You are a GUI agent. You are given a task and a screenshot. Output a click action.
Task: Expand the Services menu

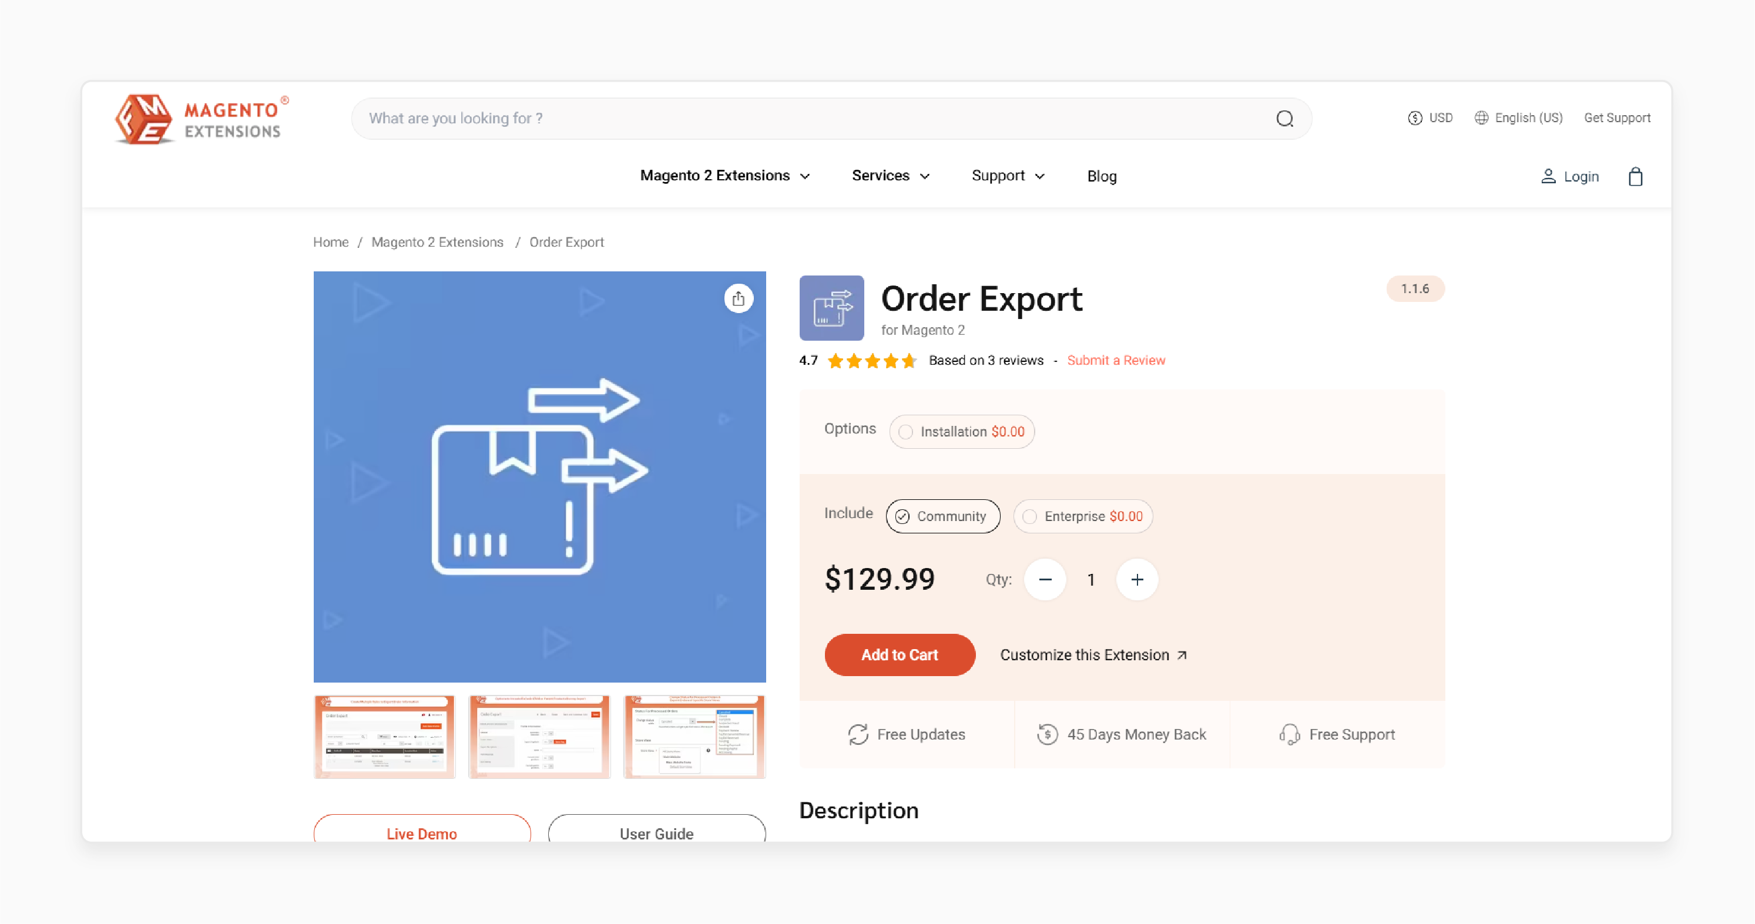click(x=891, y=176)
